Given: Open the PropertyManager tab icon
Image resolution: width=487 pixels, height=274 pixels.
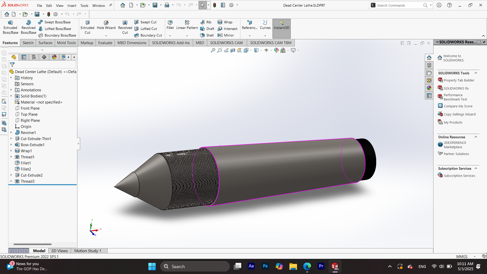Looking at the screenshot, I should click(24, 57).
